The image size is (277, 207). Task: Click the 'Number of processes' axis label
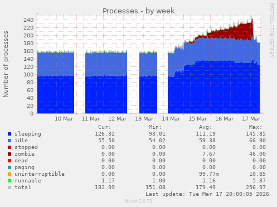(6, 64)
